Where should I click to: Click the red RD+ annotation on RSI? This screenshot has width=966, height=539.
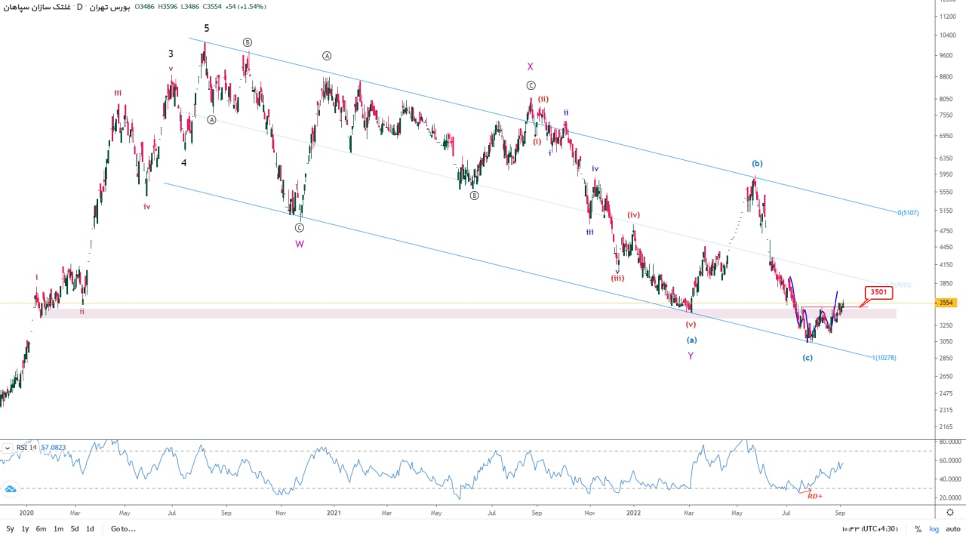coord(815,496)
